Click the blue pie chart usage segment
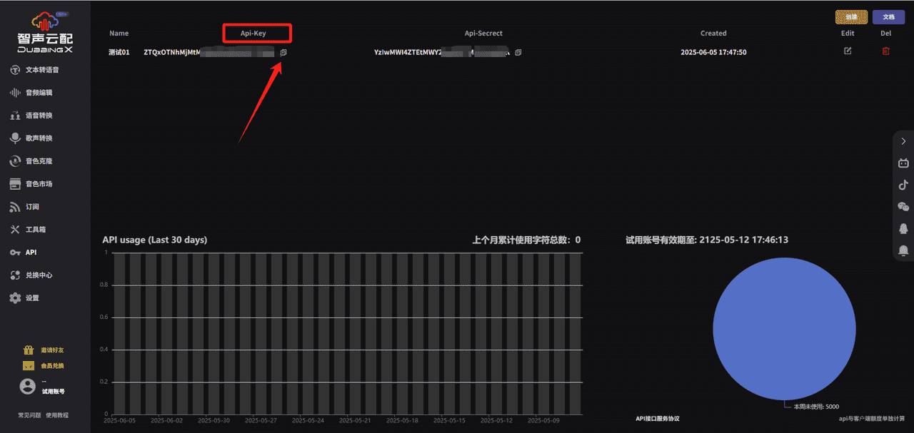This screenshot has height=433, width=914. 784,328
